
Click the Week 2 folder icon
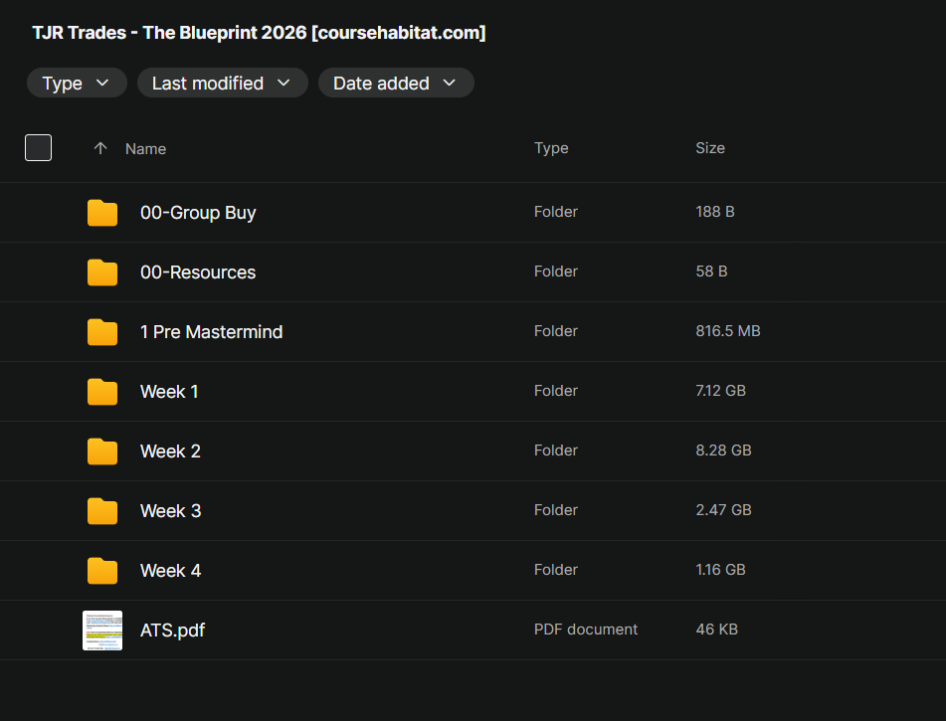click(102, 451)
